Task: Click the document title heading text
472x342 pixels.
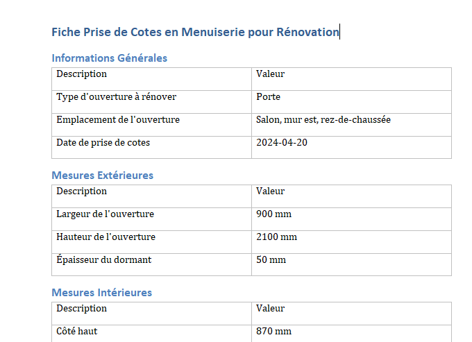Action: click(x=195, y=32)
